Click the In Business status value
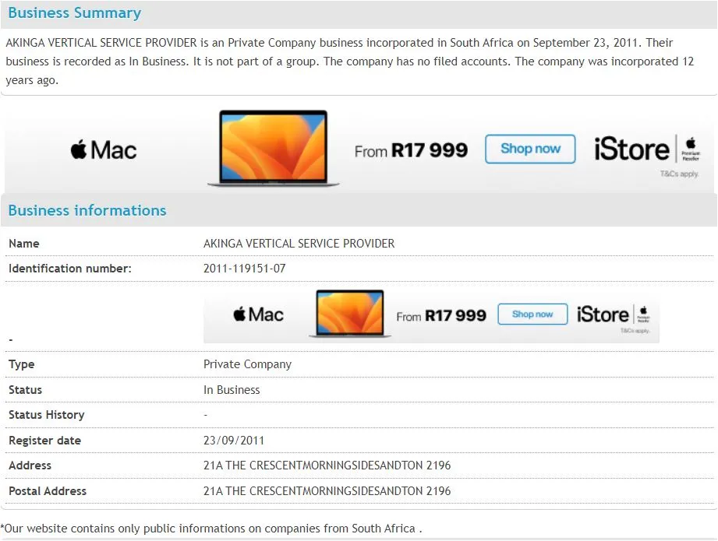This screenshot has height=541, width=718. coord(232,390)
